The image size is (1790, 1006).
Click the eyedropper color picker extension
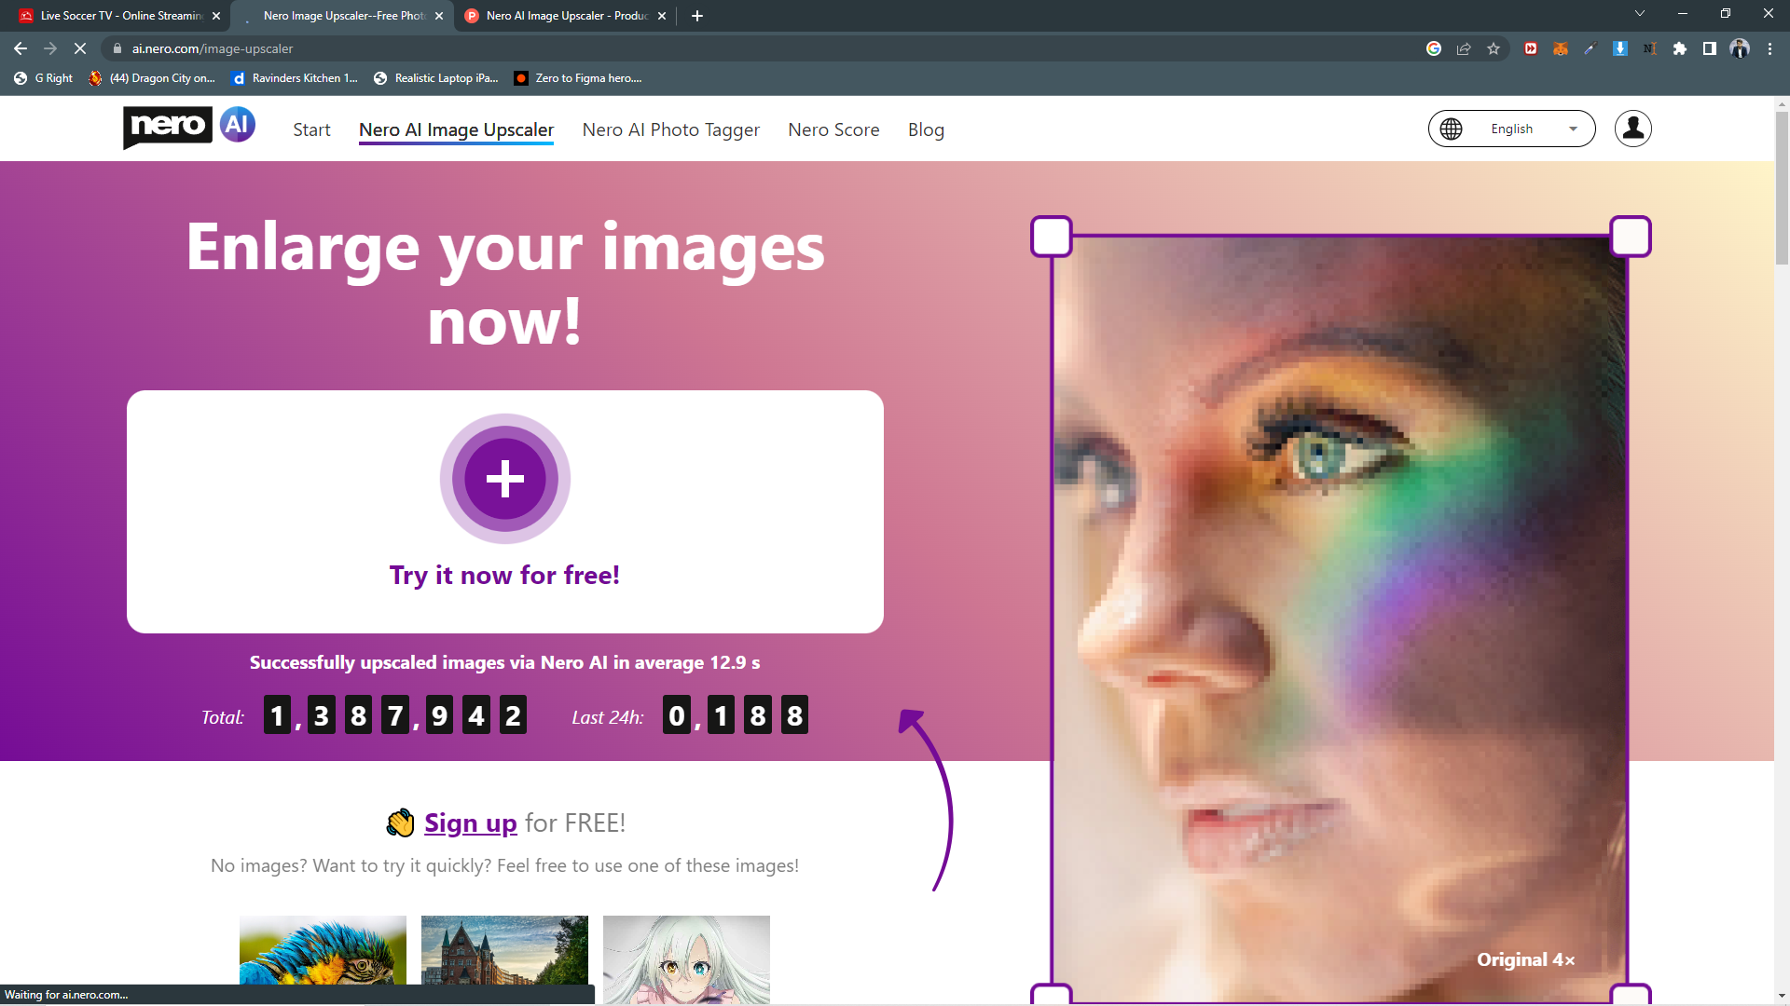tap(1590, 48)
